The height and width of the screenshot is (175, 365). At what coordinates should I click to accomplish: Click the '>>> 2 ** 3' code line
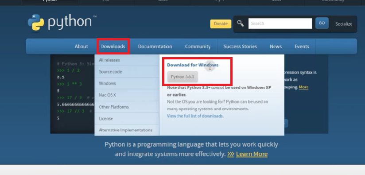pos(70,84)
